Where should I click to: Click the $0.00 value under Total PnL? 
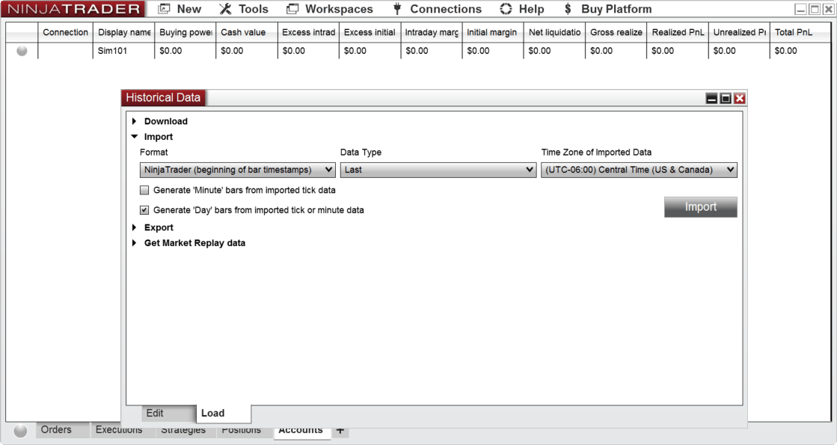[x=785, y=51]
